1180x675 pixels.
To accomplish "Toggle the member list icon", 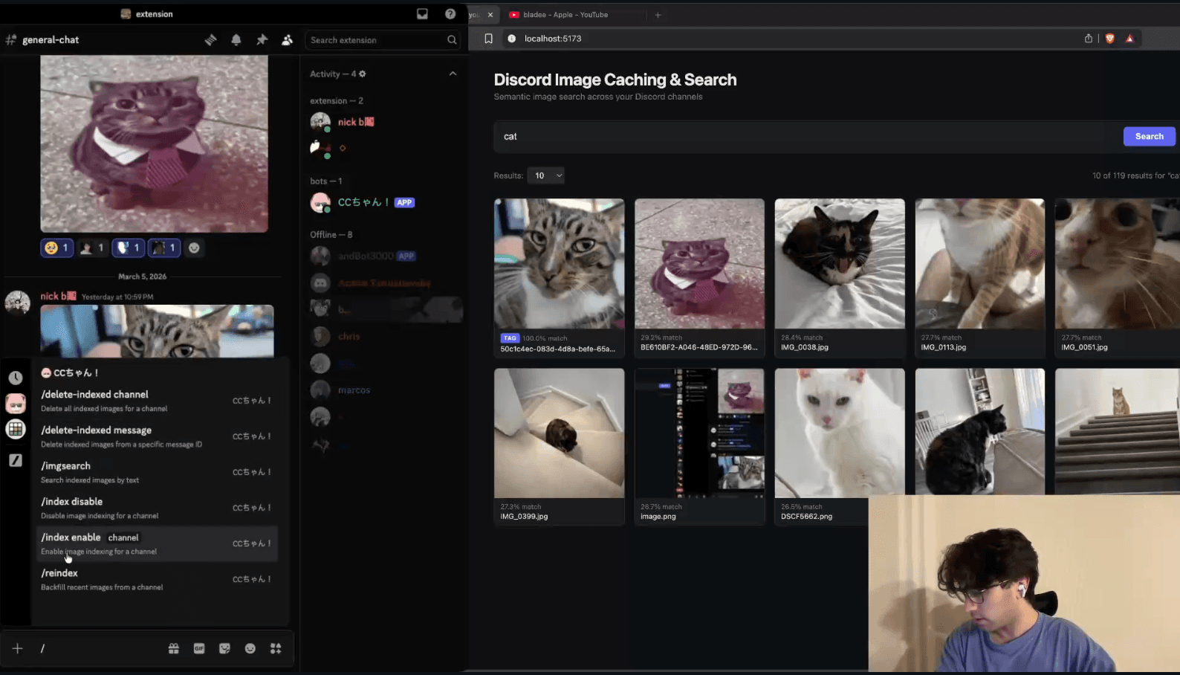I will tap(287, 40).
